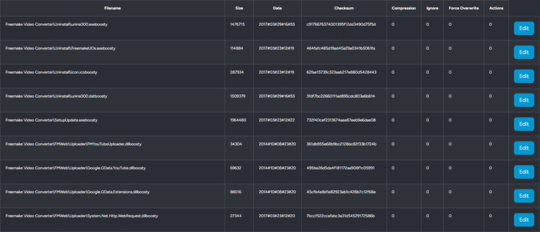Click size value 1509379
The width and height of the screenshot is (540, 232).
point(238,96)
